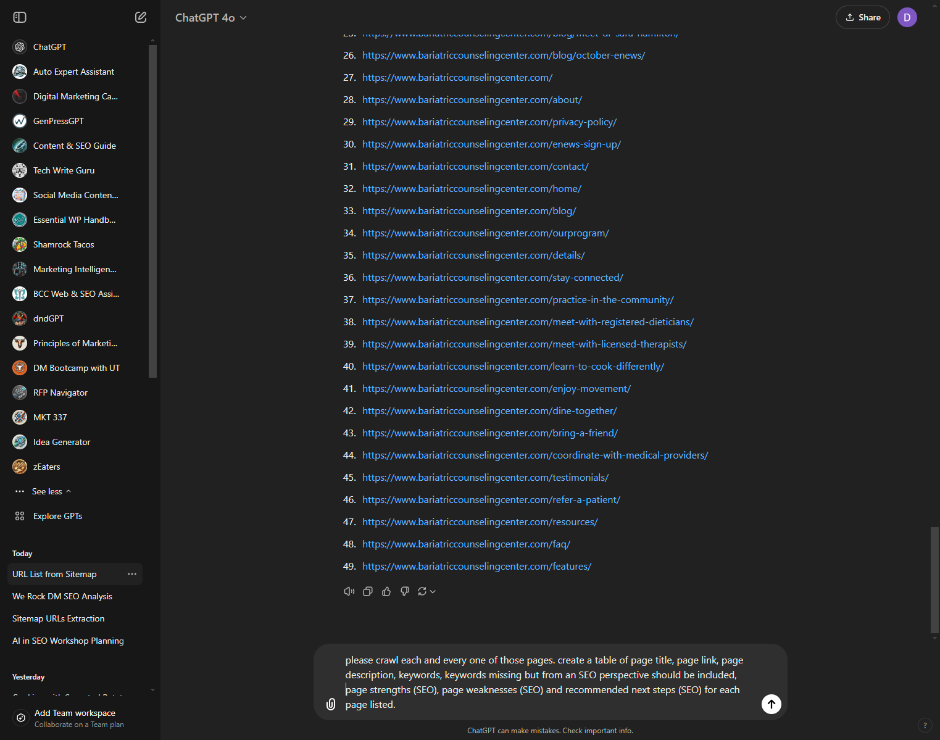The width and height of the screenshot is (940, 740).
Task: Click the sidebar scrollbar thumb
Action: [x=152, y=210]
